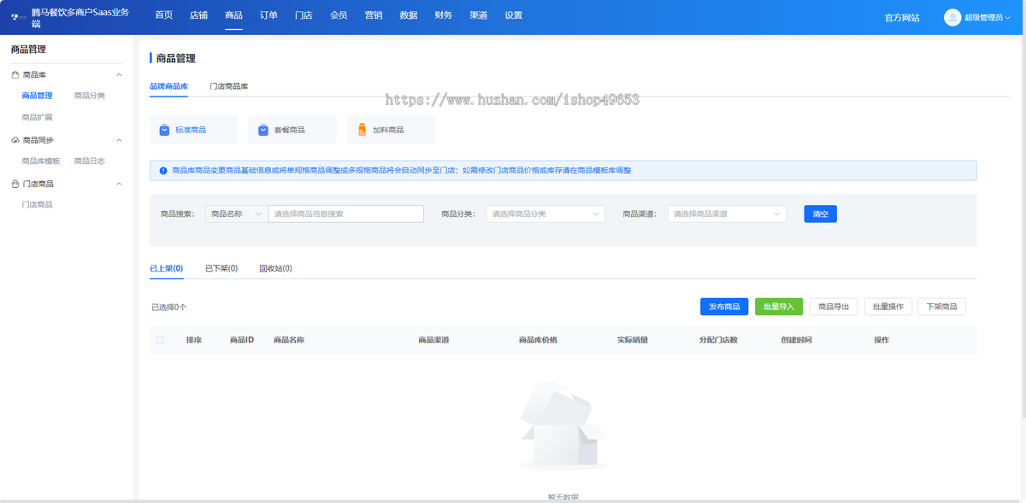Click the 套餐商品 icon
Screen dimensions: 1026x503
(x=262, y=130)
